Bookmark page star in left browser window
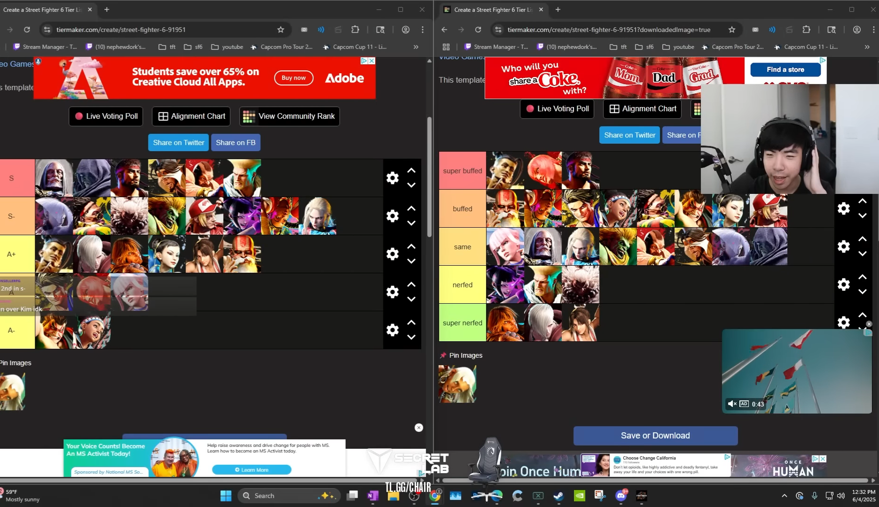The height and width of the screenshot is (507, 879). pos(281,30)
